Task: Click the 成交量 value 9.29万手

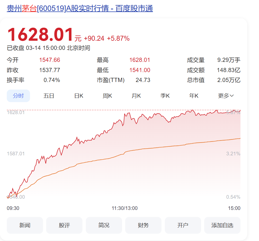Action: [229, 60]
